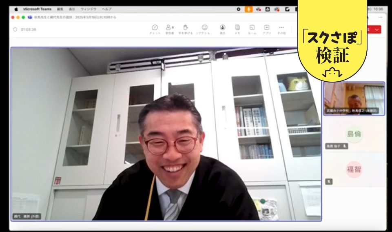Screen dimensions: 392x232
Task: Open the more options (その他) menu
Action: pos(281,29)
